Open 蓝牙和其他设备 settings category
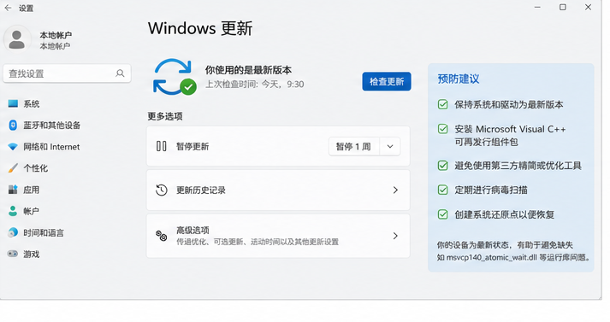This screenshot has width=610, height=322. pyautogui.click(x=51, y=125)
